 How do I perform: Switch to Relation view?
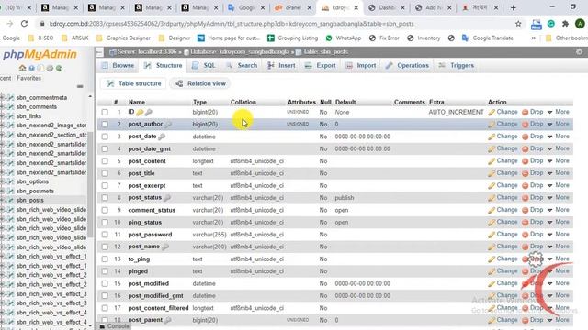pyautogui.click(x=200, y=83)
